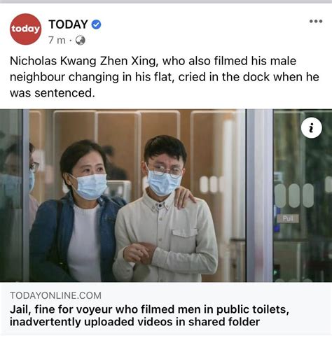Open headline line 'inadvertently uploaded videos in shared folder'

coord(134,322)
